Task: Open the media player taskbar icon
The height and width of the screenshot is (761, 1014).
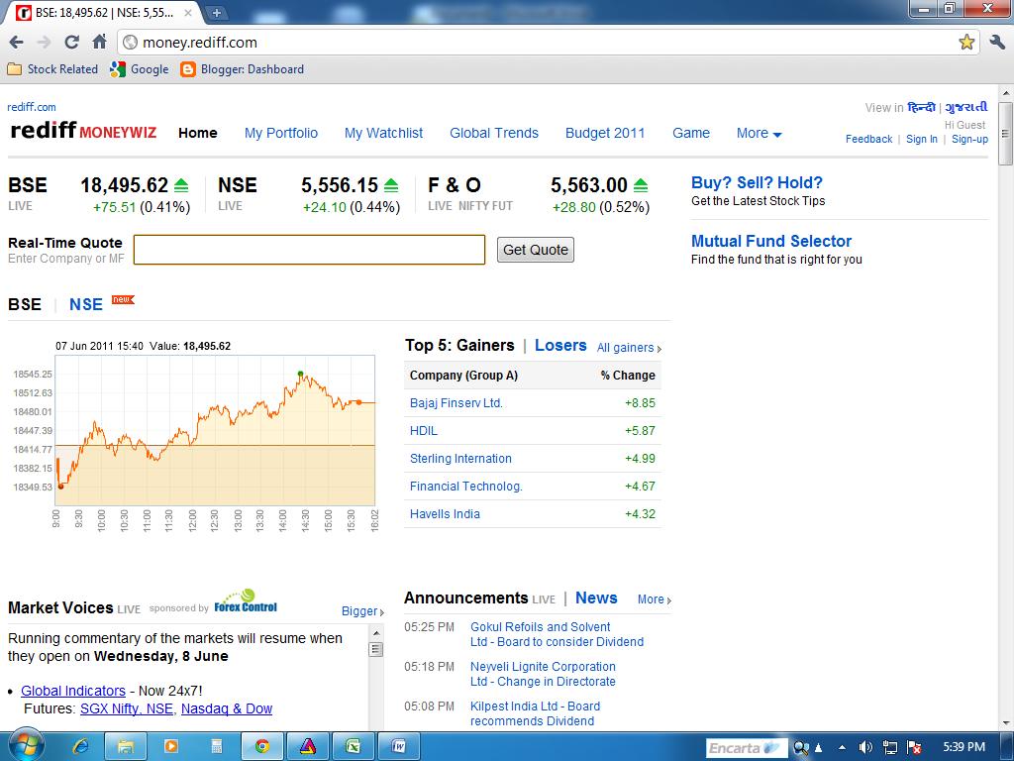Action: [171, 747]
